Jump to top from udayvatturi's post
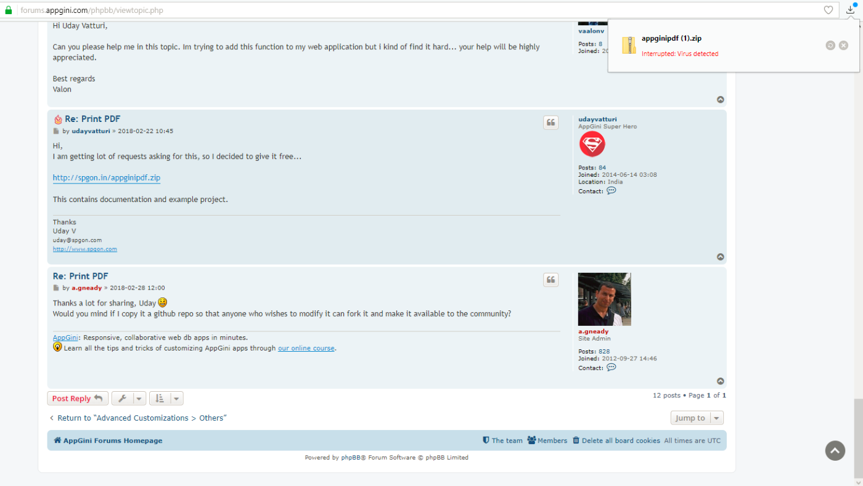863x486 pixels. [720, 257]
